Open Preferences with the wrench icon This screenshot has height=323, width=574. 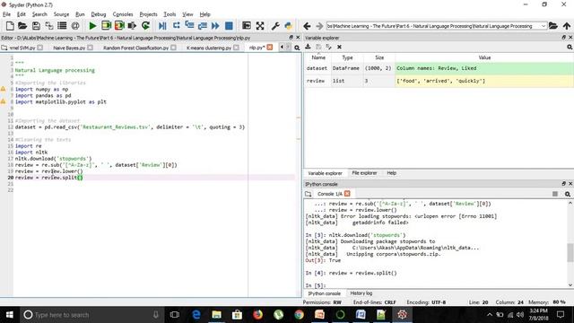275,26
